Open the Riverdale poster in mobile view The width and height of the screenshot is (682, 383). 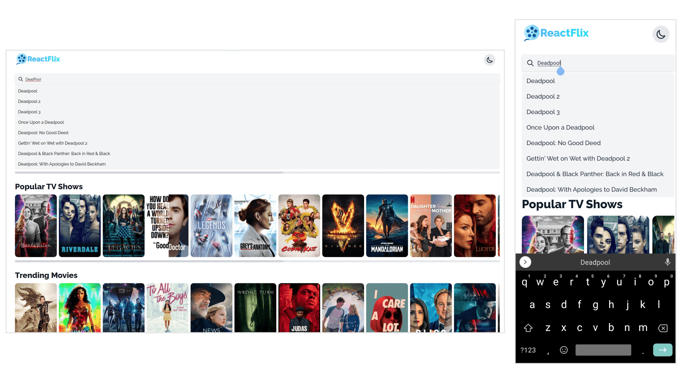click(618, 234)
